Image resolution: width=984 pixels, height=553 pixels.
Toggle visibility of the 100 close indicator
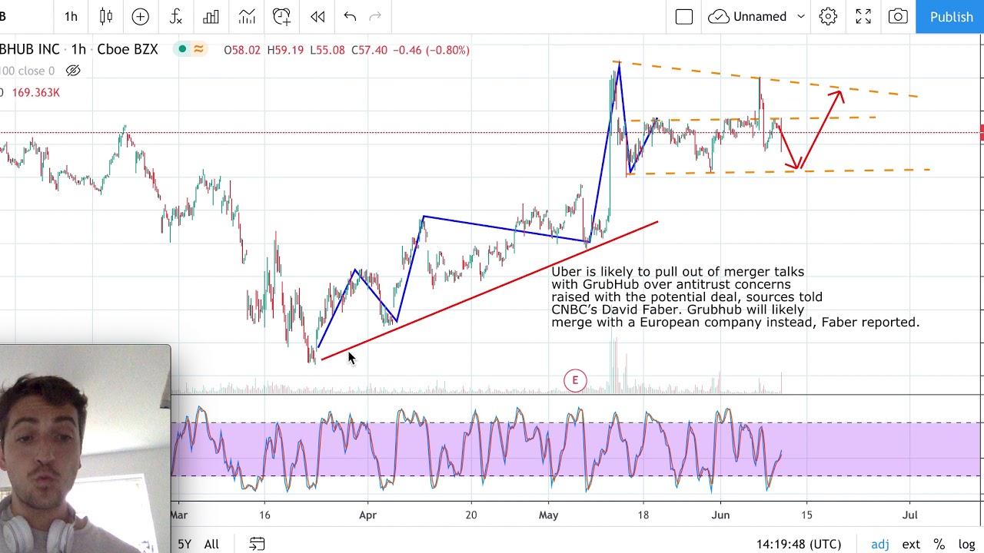click(73, 71)
